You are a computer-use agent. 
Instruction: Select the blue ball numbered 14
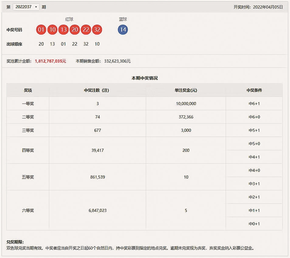click(x=123, y=30)
